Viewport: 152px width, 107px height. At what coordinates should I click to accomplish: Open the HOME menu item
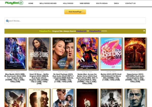31,3
